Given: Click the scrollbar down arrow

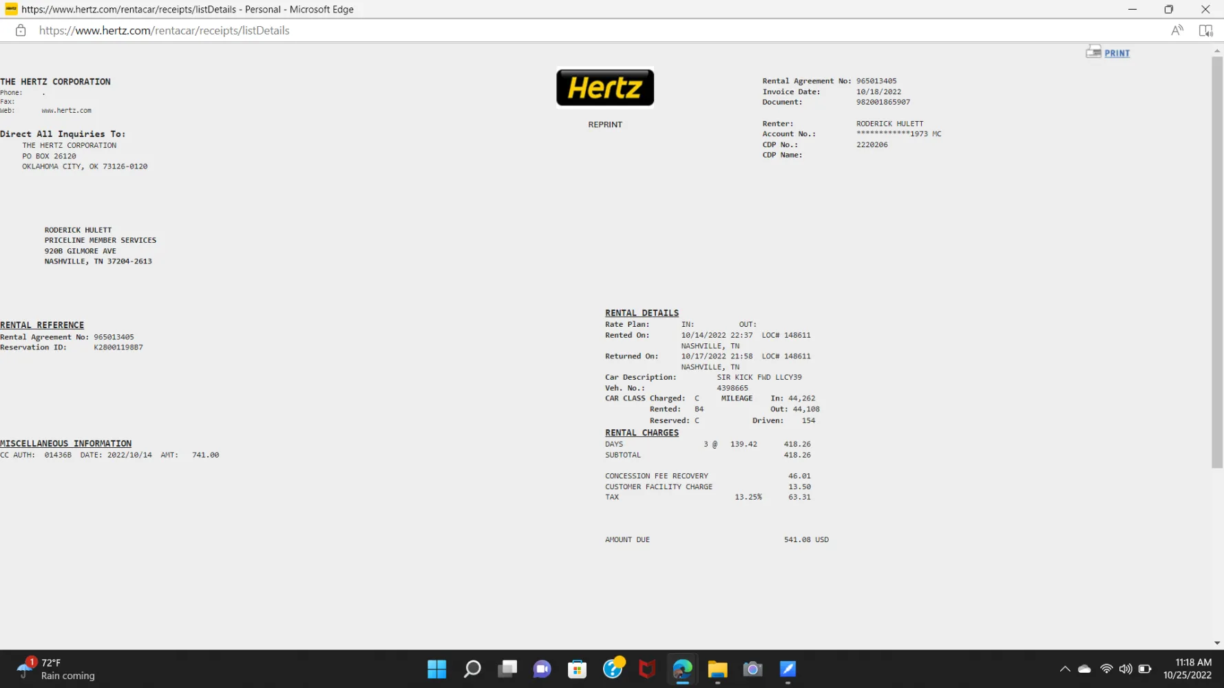Looking at the screenshot, I should point(1217,643).
